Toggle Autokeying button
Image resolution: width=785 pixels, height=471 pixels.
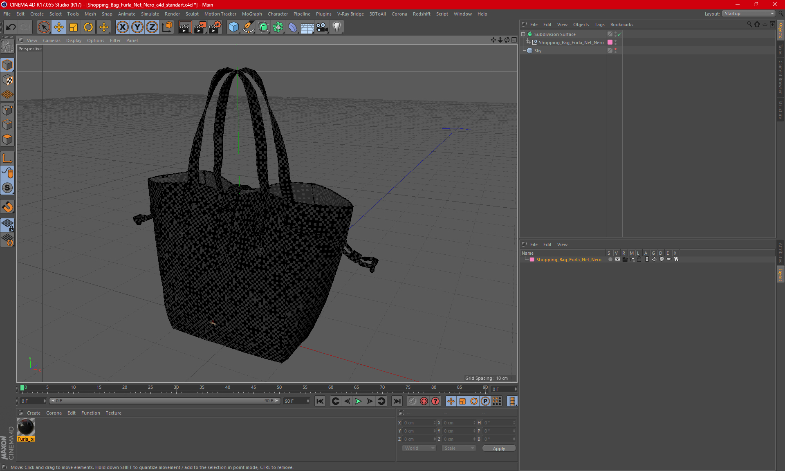[424, 401]
